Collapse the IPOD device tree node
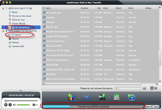 3,8
